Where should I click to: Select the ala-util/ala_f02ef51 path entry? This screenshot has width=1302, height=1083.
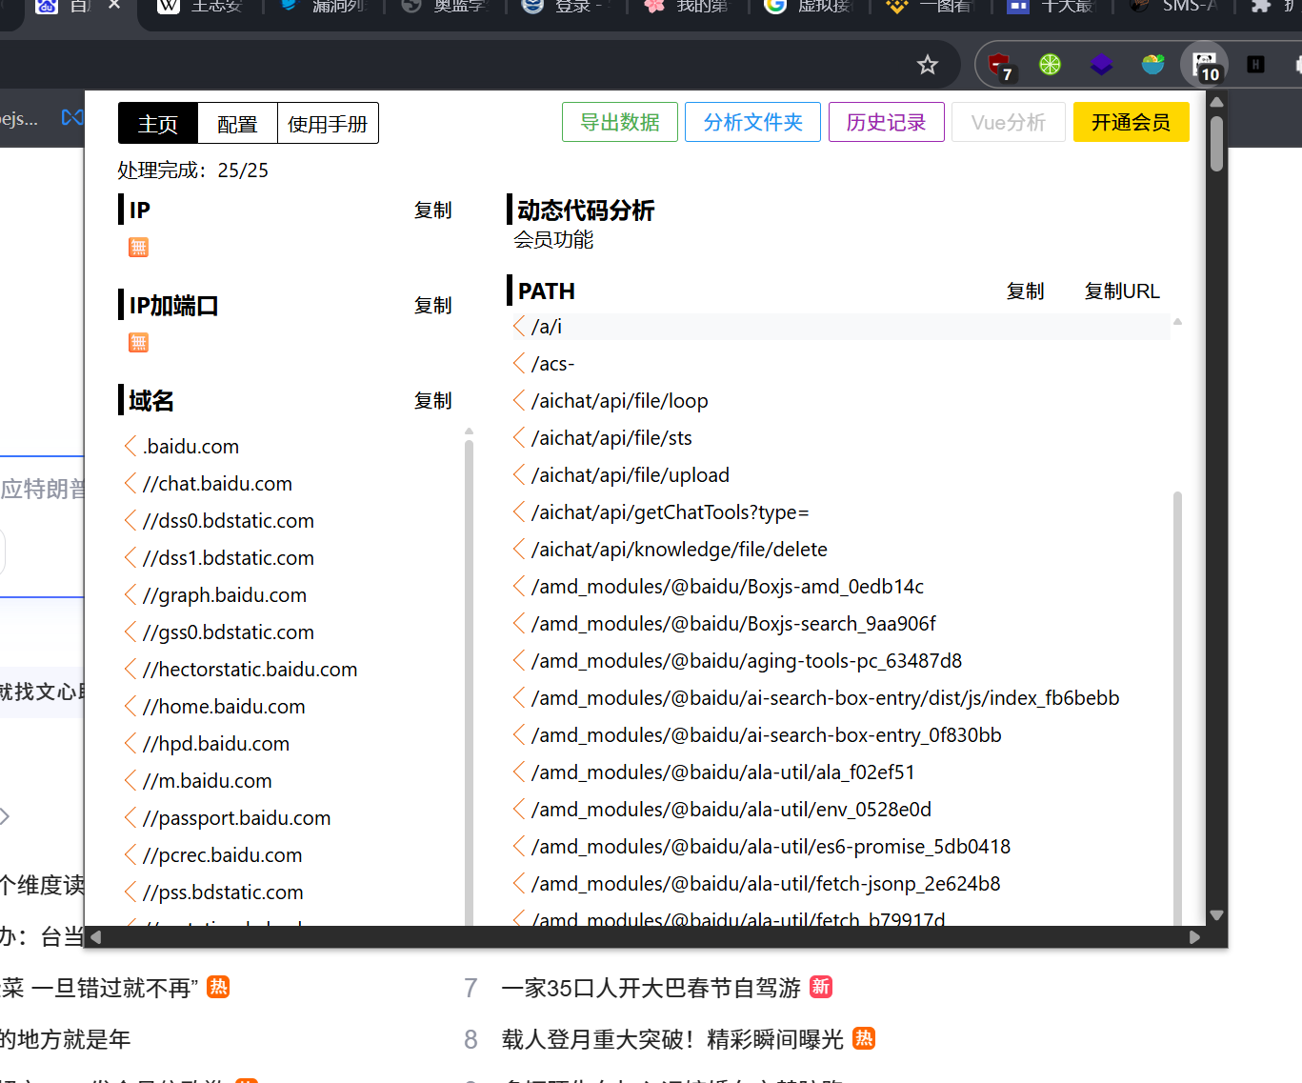click(x=723, y=772)
